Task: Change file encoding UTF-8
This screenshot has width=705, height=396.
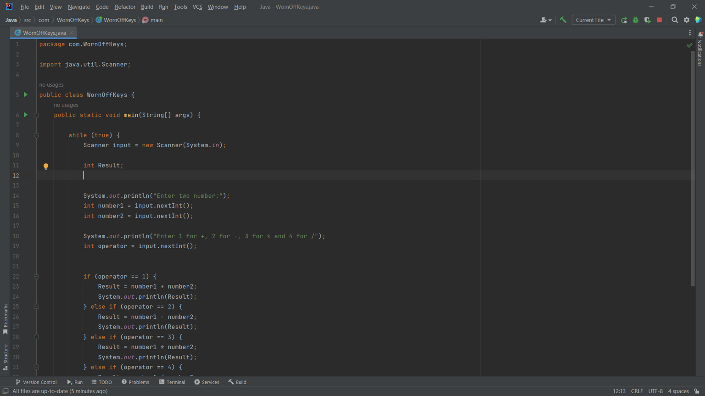Action: [655, 391]
